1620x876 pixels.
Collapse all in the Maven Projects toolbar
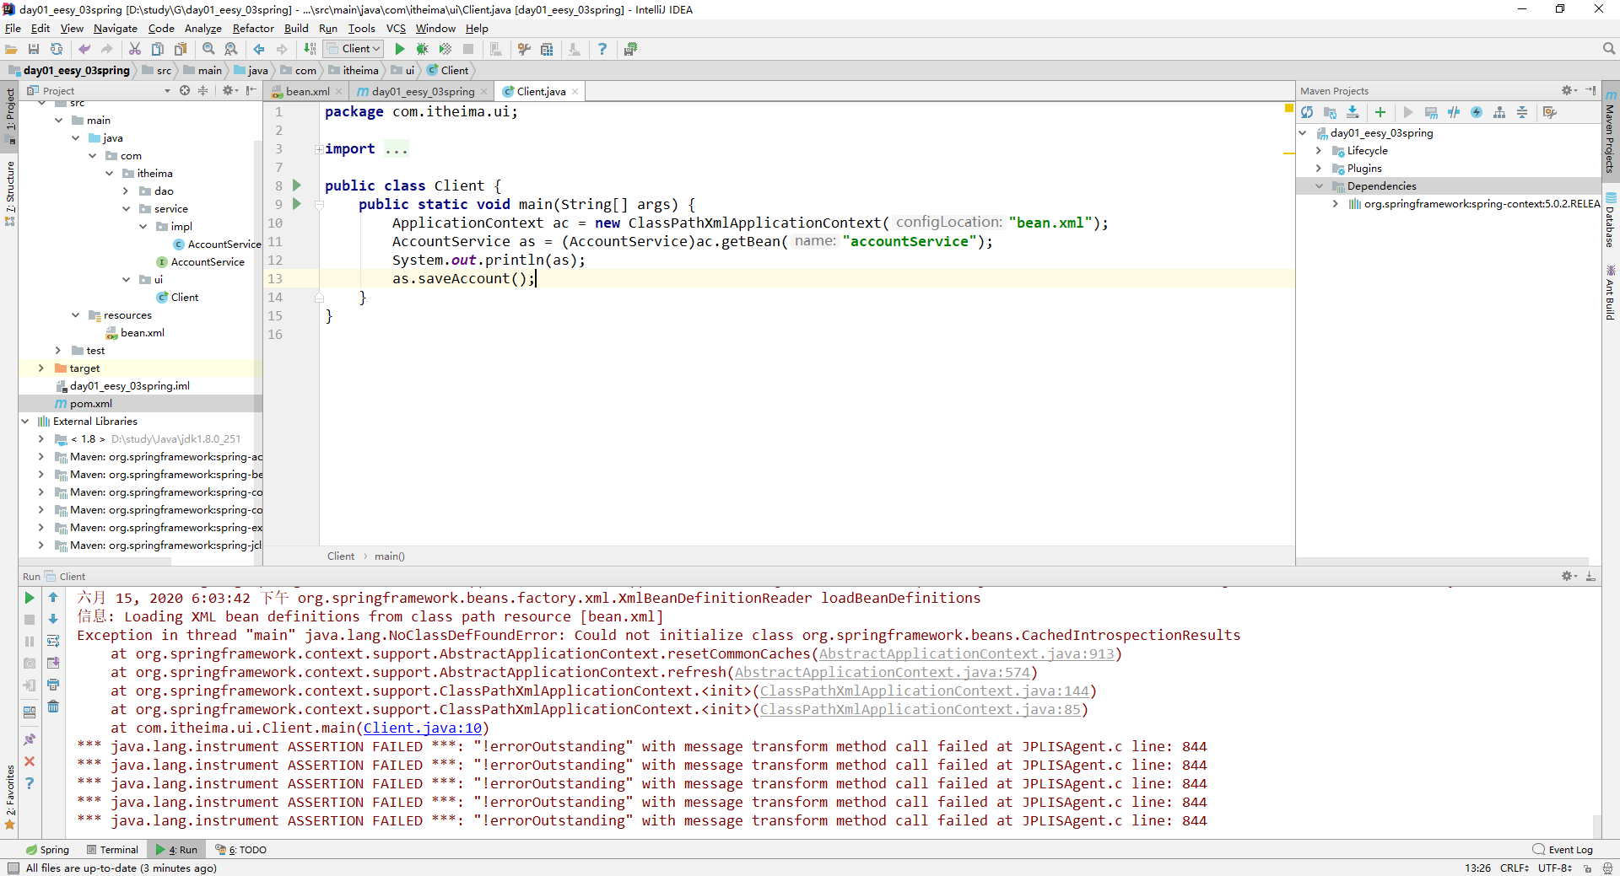[x=1522, y=112]
